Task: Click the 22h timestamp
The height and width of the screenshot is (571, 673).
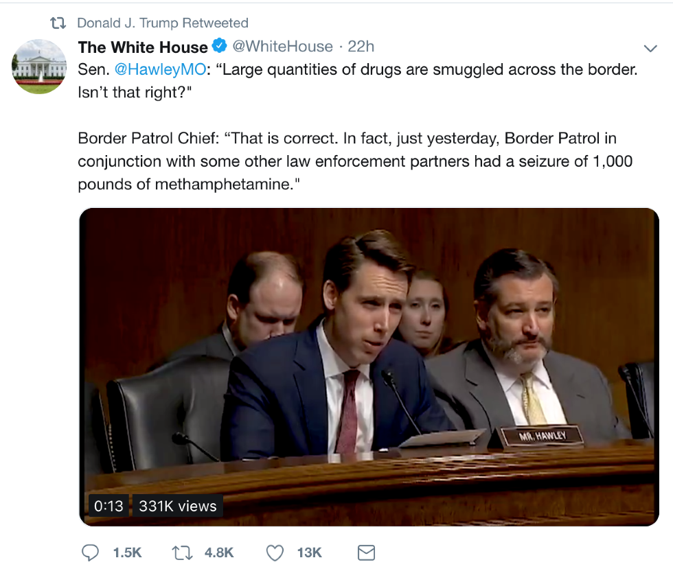Action: pyautogui.click(x=361, y=47)
